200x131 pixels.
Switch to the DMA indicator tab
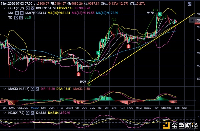tap(52, 108)
